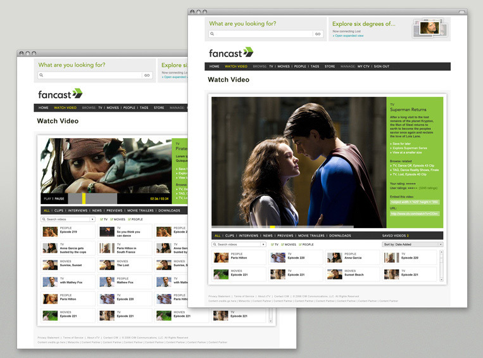Click PAUSE on the back window's video player
The width and height of the screenshot is (483, 358).
click(60, 198)
